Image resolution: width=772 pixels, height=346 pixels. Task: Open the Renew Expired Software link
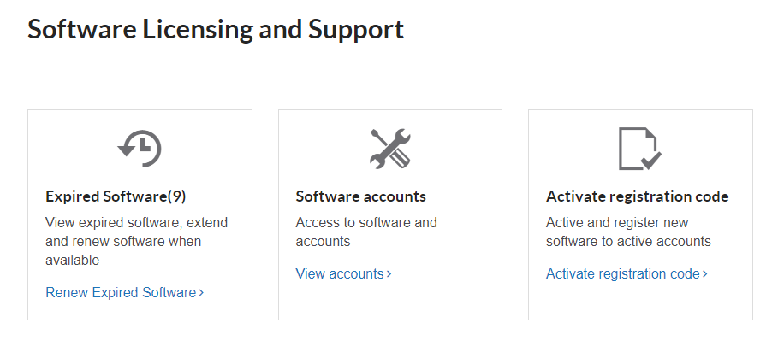click(121, 292)
